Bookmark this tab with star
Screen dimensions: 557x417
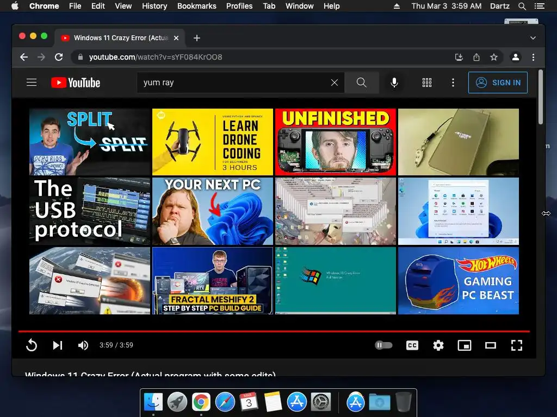494,57
